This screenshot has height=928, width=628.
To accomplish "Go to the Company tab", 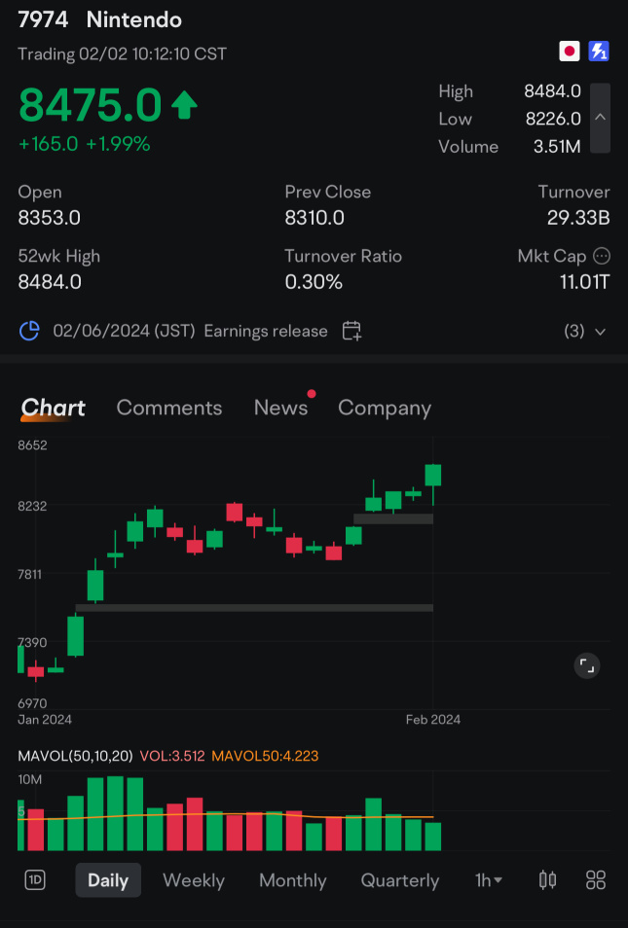I will tap(384, 408).
